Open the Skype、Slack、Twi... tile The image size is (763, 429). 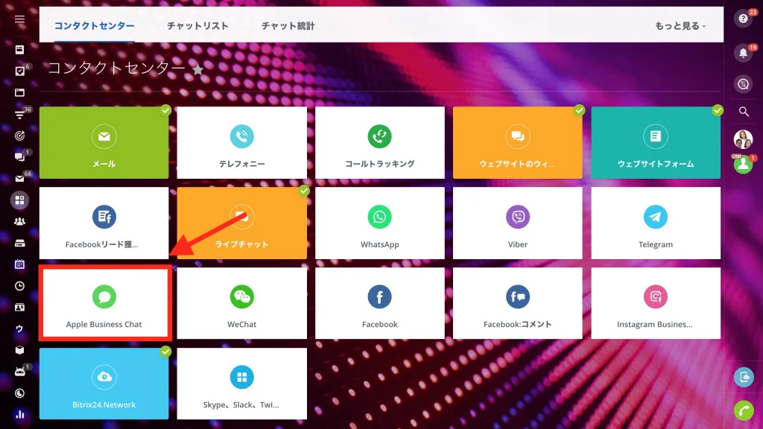pyautogui.click(x=242, y=384)
